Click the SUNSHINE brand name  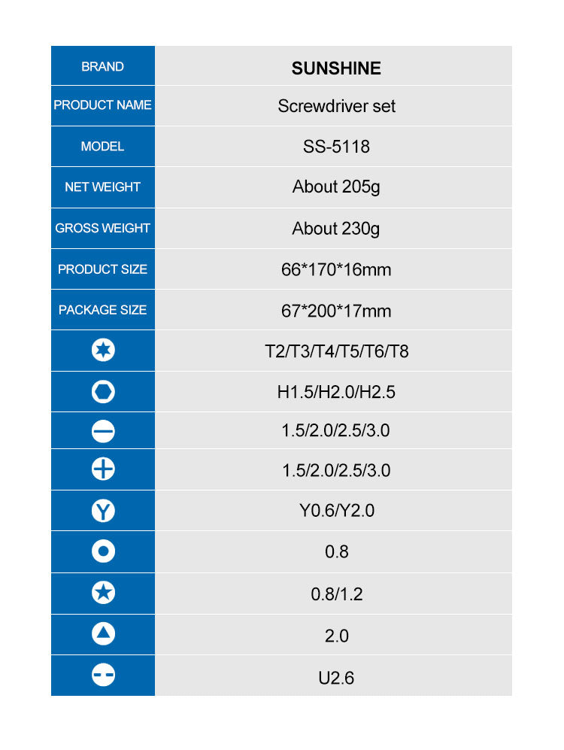(336, 68)
